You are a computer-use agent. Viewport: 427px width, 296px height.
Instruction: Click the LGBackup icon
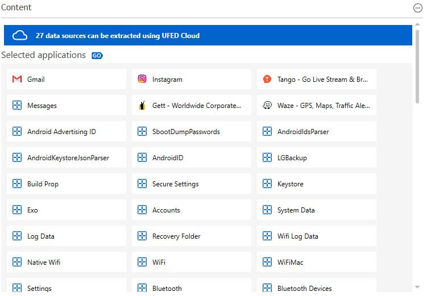click(267, 157)
